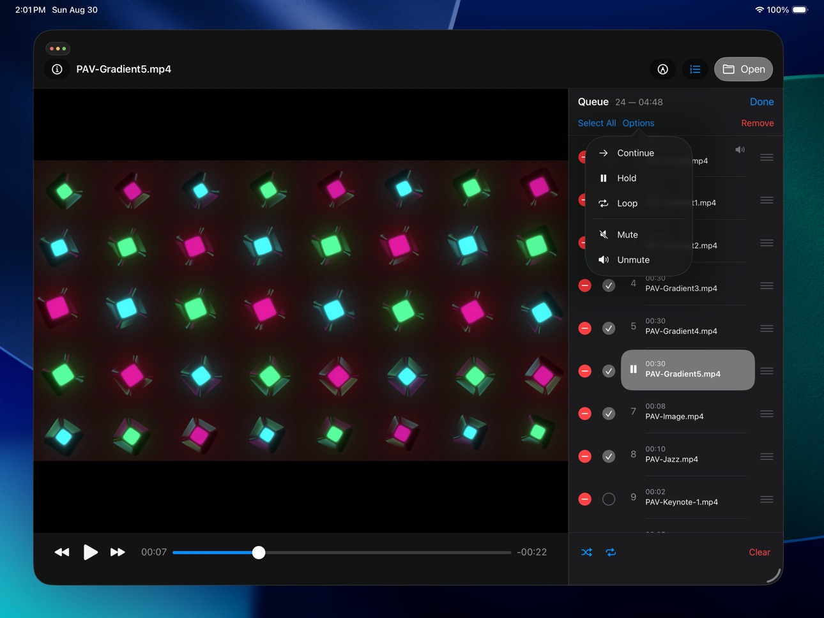This screenshot has height=618, width=824.
Task: Click the Open folder button
Action: pos(743,69)
